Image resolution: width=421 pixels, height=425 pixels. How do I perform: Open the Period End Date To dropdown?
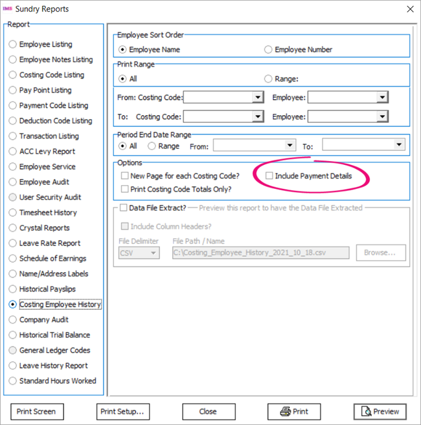[x=398, y=146]
